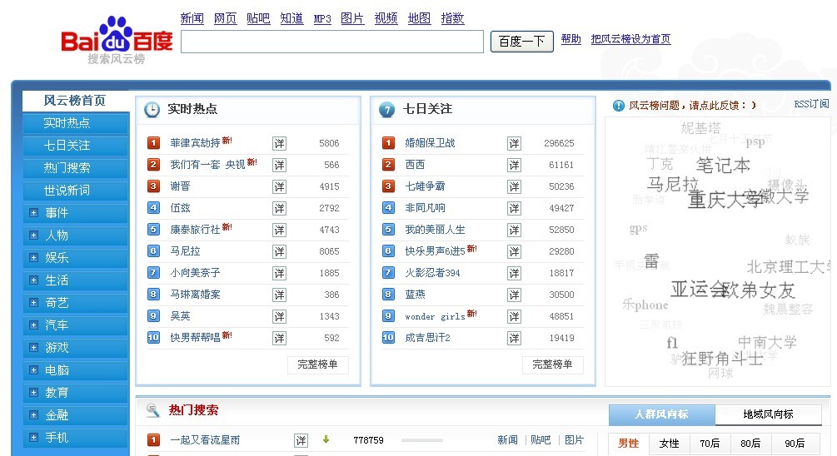Viewport: 837px width, 456px height.
Task: Click the Baidu logo
Action: (117, 39)
